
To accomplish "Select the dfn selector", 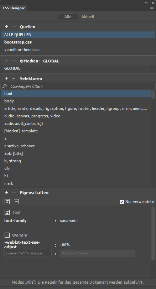I will [76, 168].
